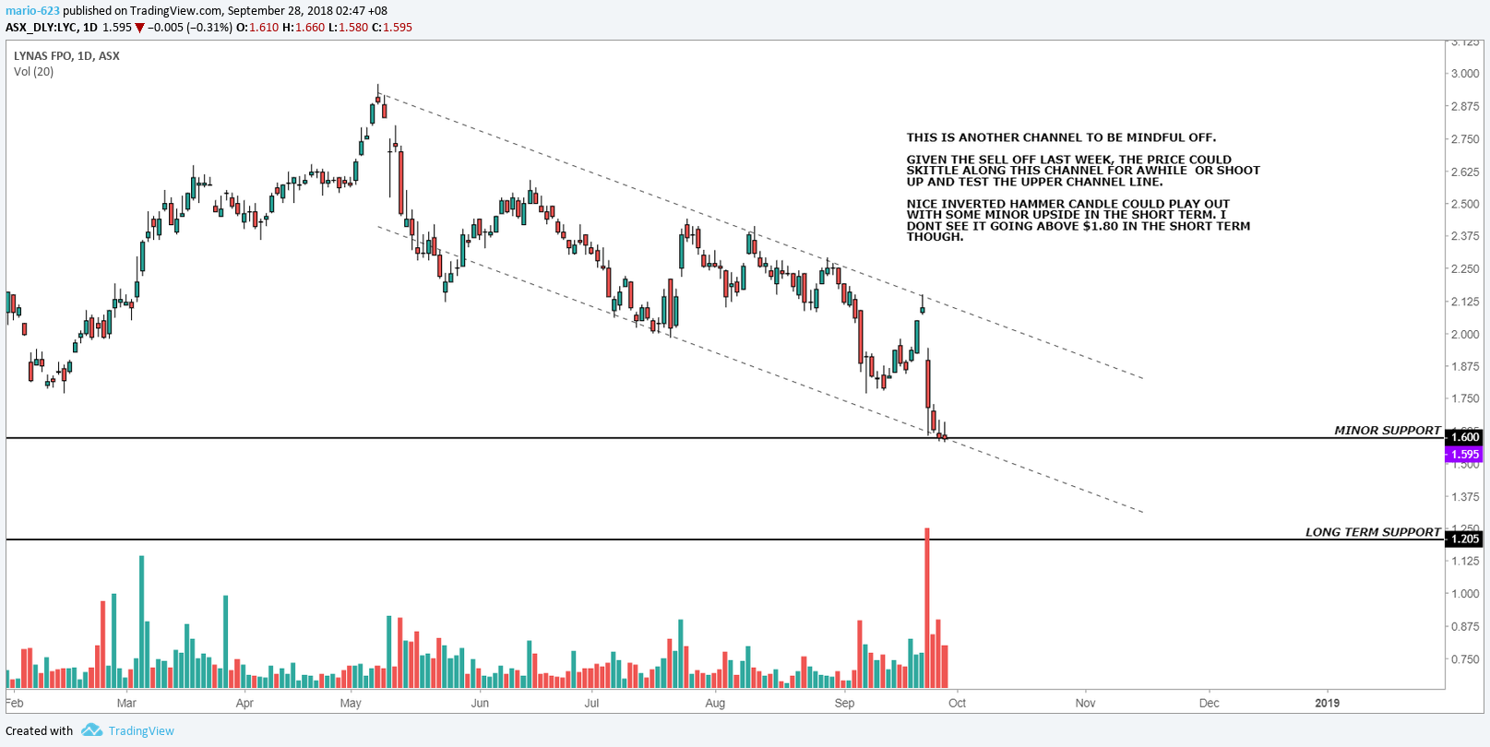Open the TradingView link at bottom
Screen dimensions: 1490x747
(141, 731)
